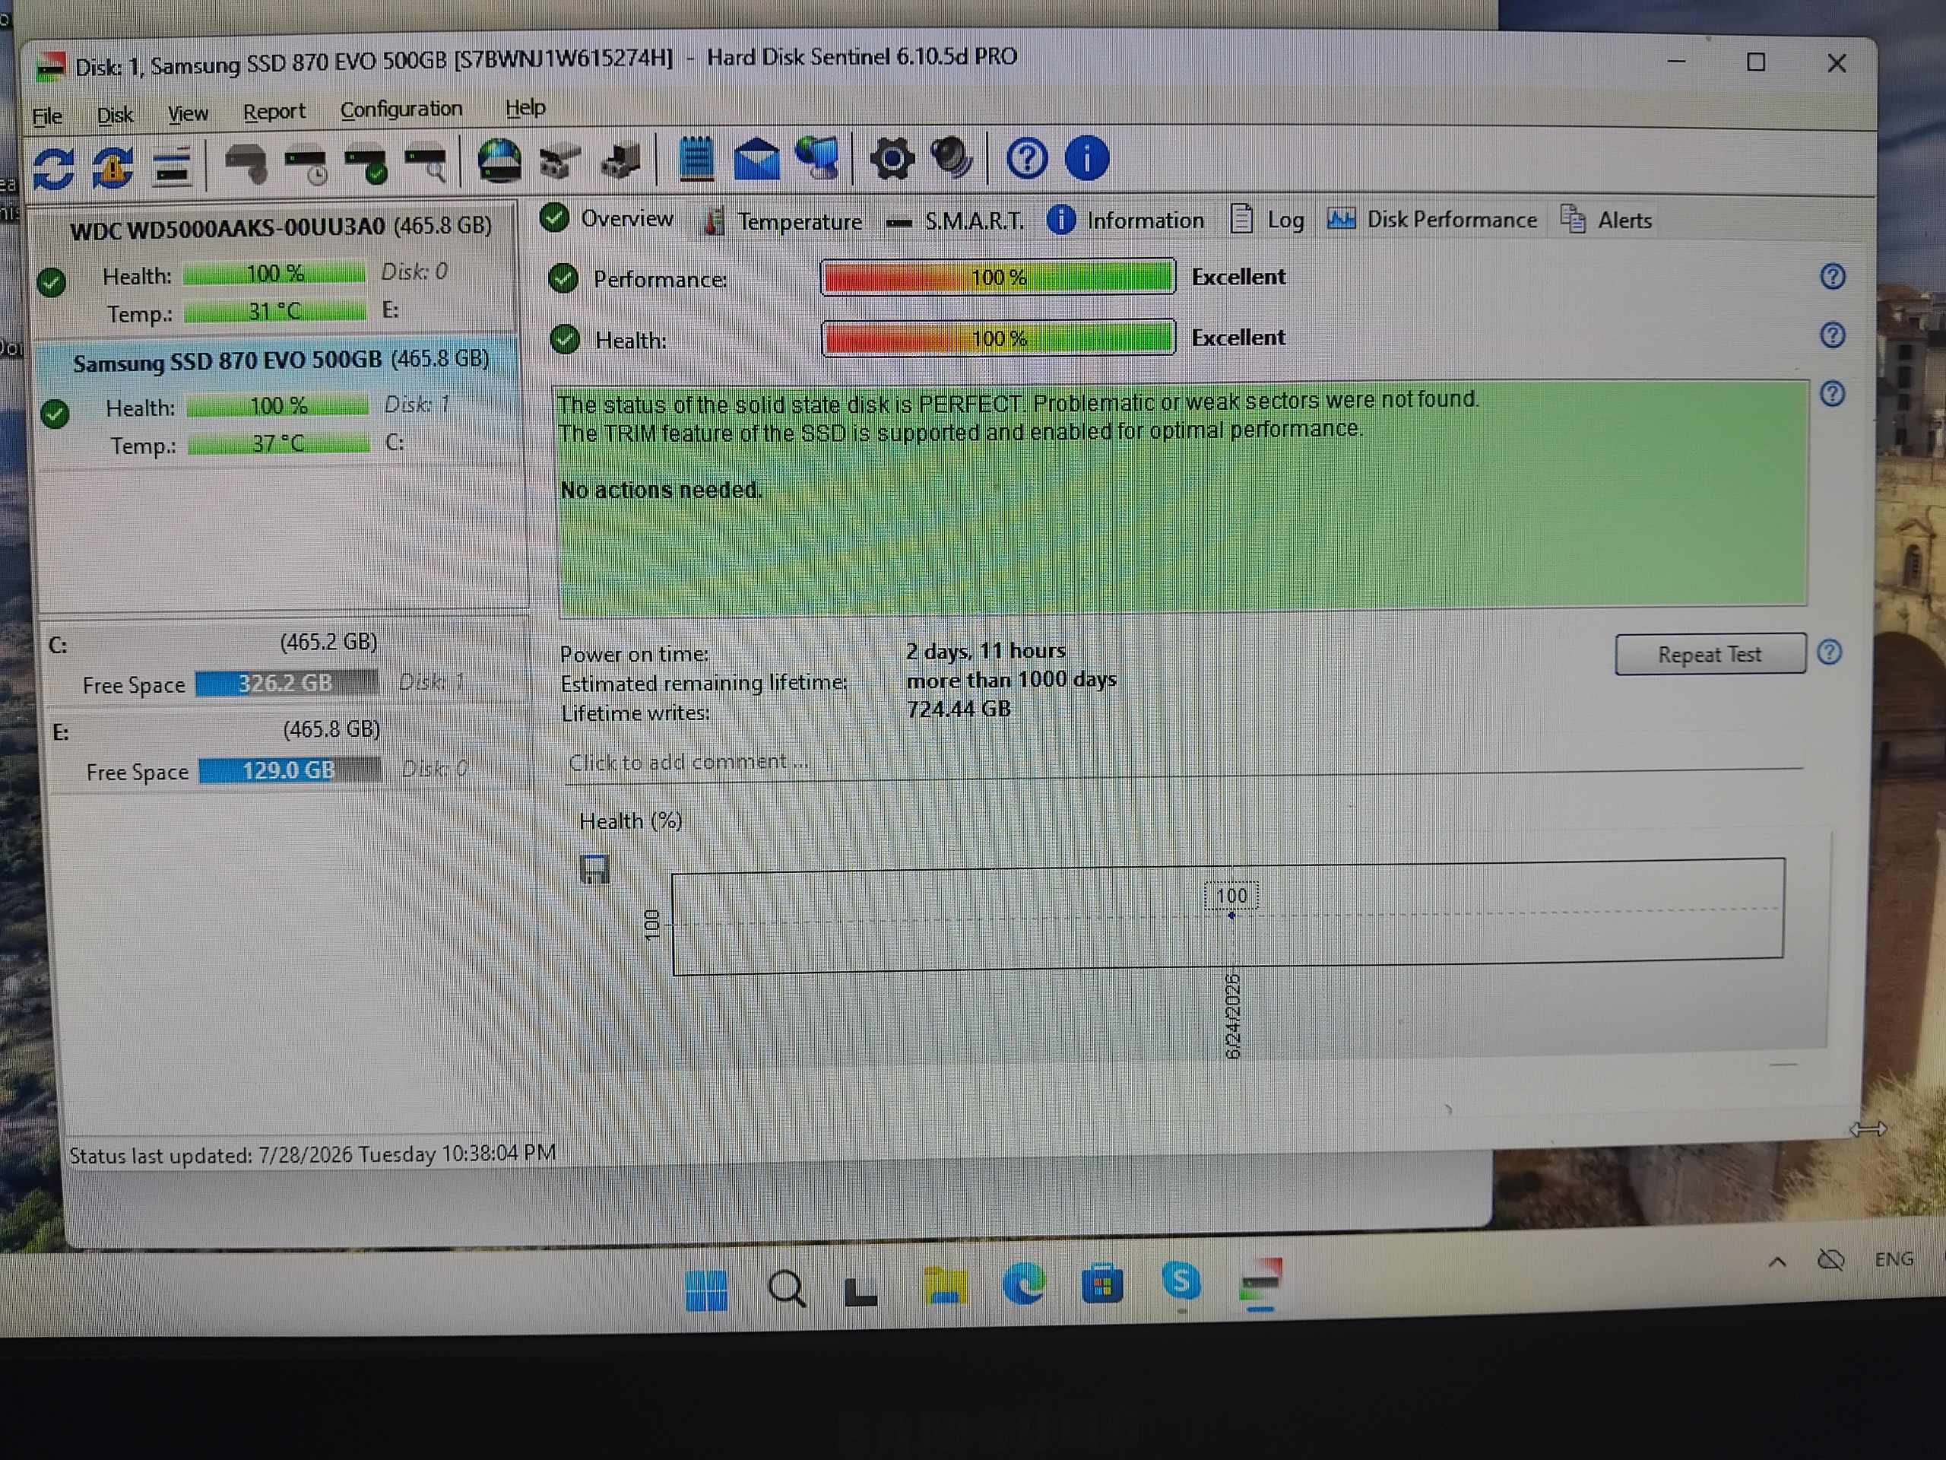Click the 'more than 1000 days' lifetime value
This screenshot has width=1946, height=1460.
1012,681
